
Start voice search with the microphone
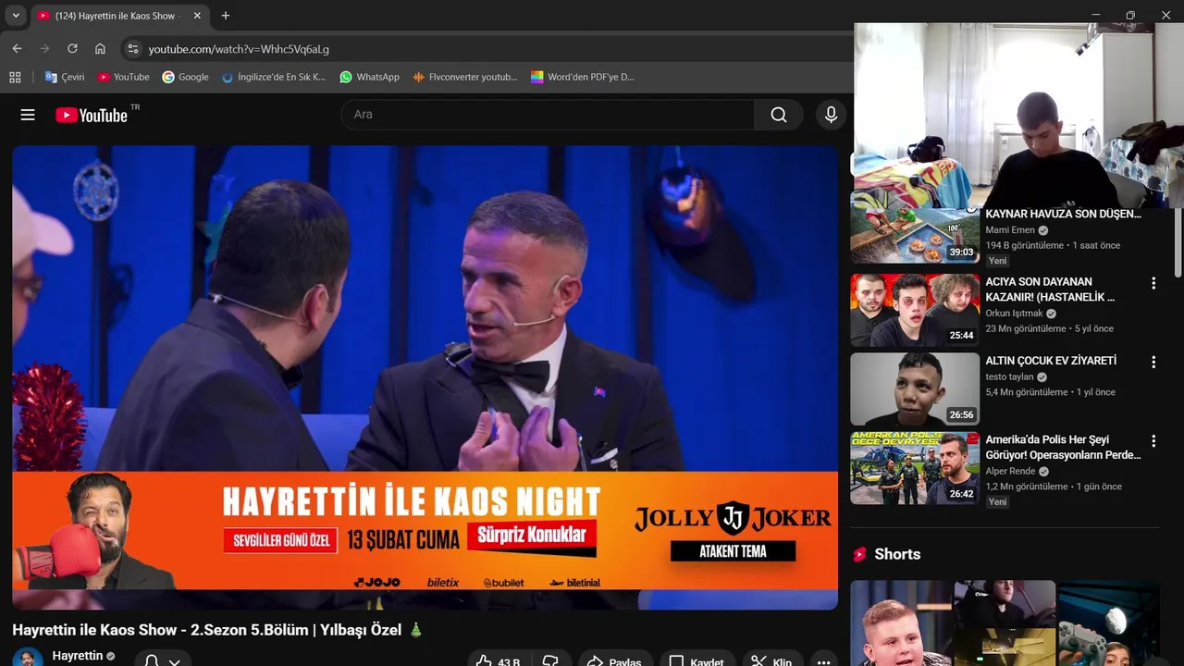point(831,115)
